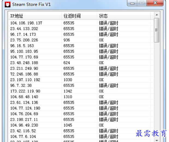Minimize the Steam Store Fix window
169x142 pixels.
click(x=132, y=3)
